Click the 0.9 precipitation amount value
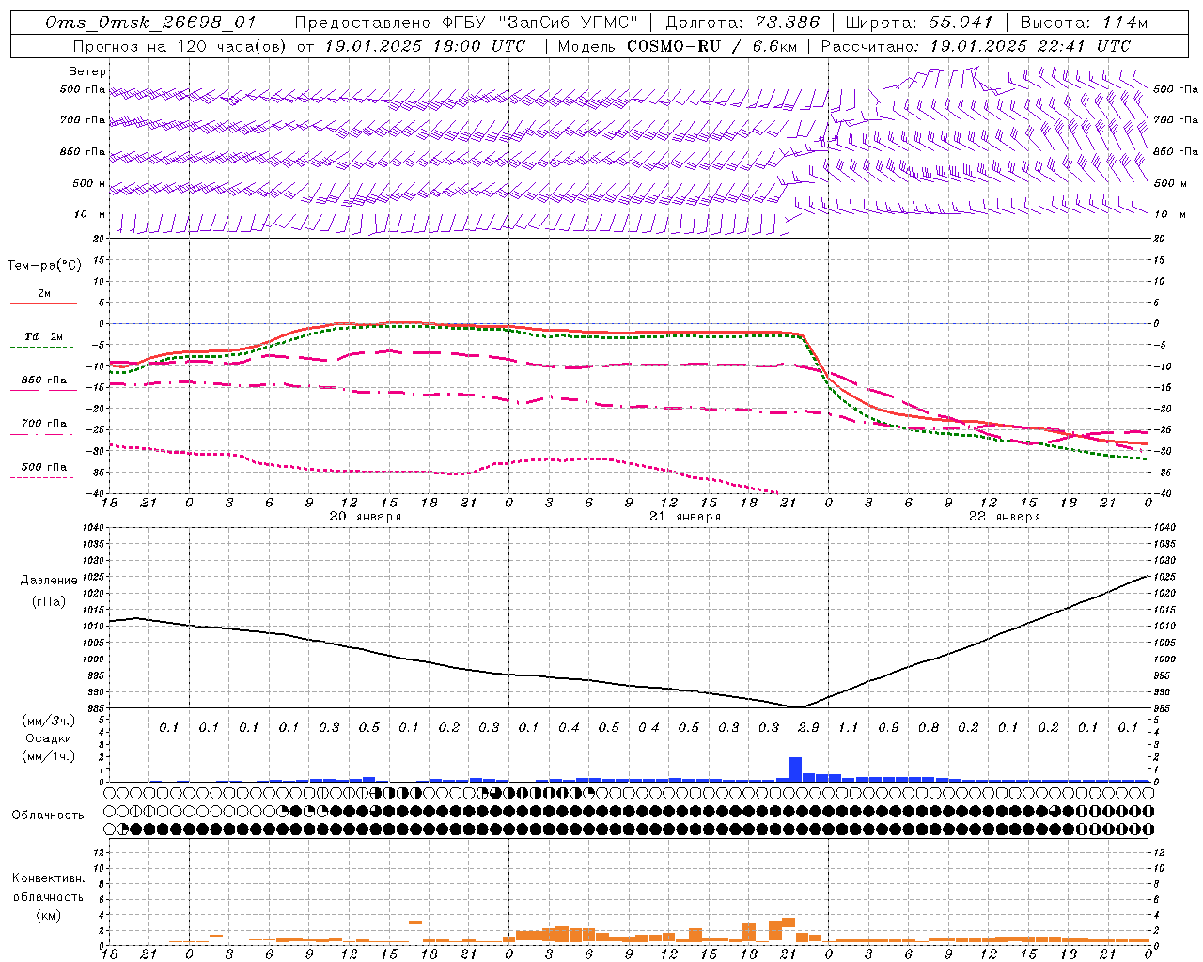 pyautogui.click(x=888, y=727)
